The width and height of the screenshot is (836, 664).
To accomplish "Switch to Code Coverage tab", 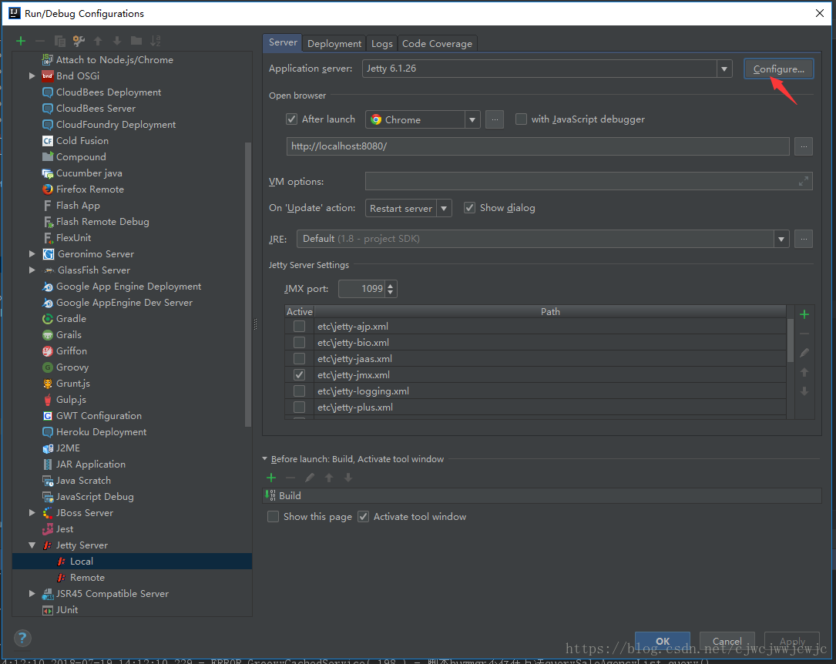I will click(437, 44).
